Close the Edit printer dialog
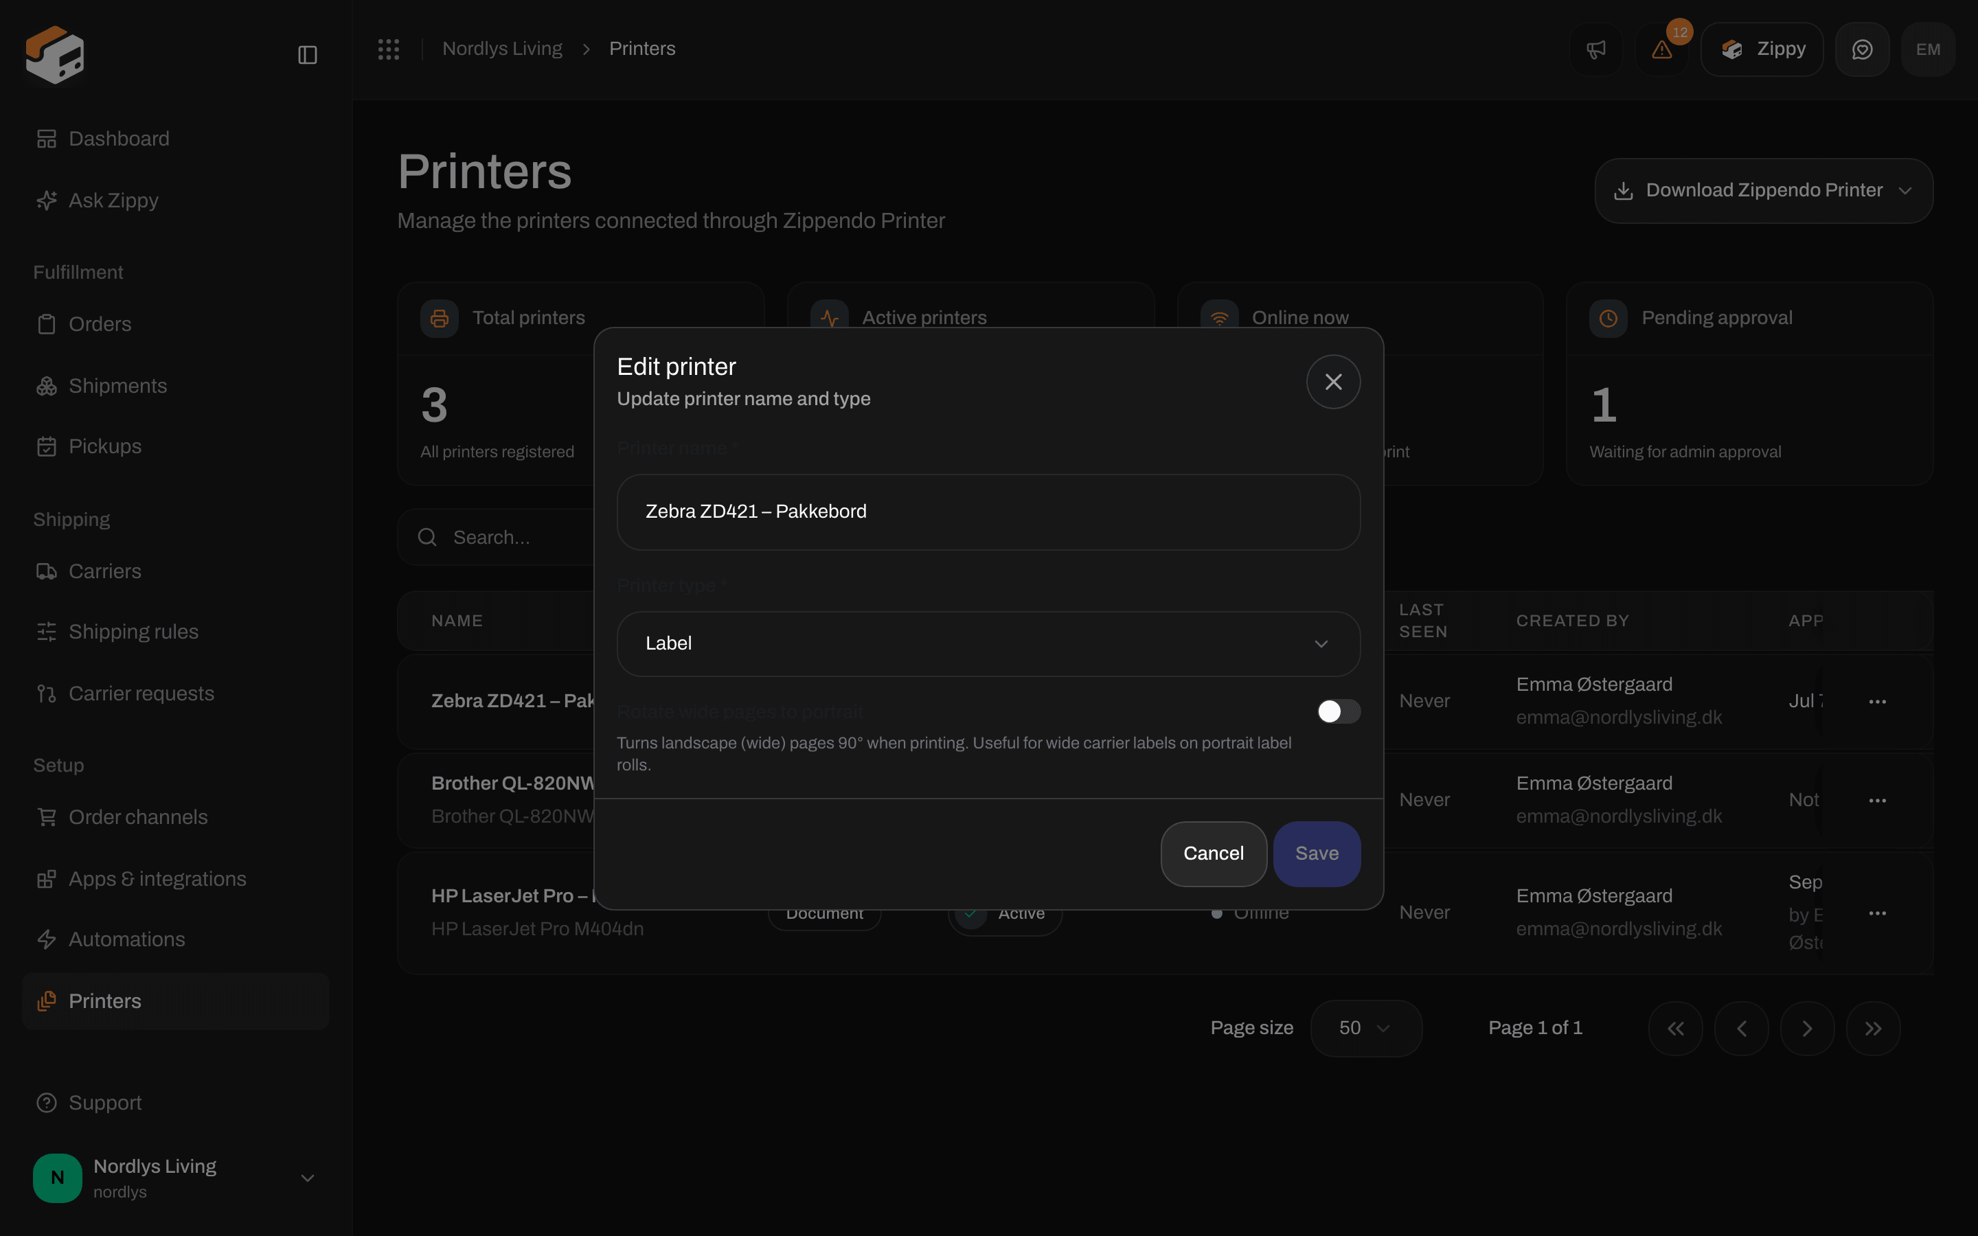Viewport: 1978px width, 1236px height. tap(1333, 382)
